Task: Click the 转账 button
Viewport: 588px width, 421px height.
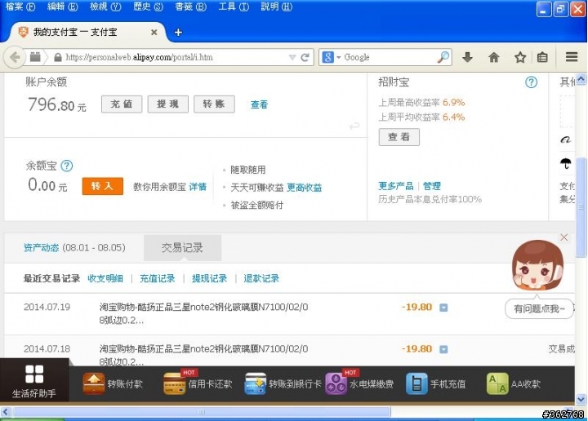Action: point(214,104)
